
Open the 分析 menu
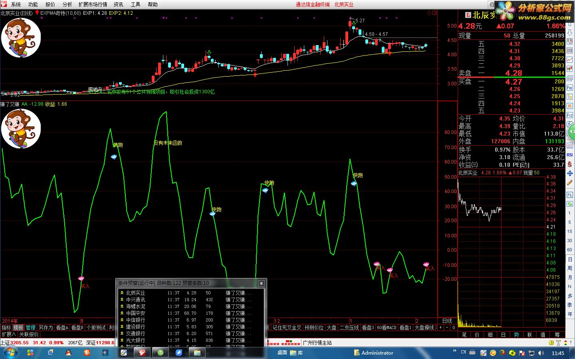coord(67,4)
